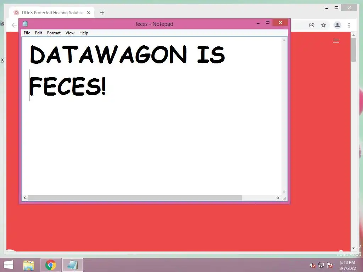Click Notepad horizontal scrollbar right arrow

(x=278, y=198)
